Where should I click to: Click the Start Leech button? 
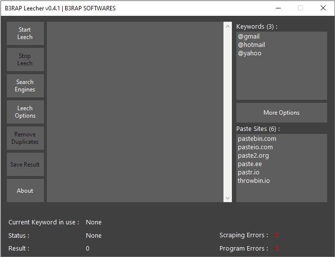click(25, 34)
